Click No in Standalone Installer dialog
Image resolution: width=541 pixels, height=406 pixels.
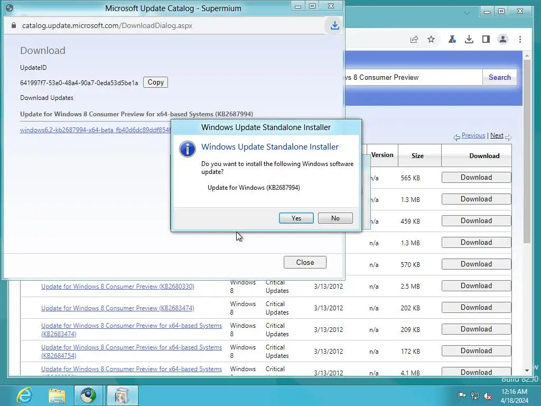335,218
